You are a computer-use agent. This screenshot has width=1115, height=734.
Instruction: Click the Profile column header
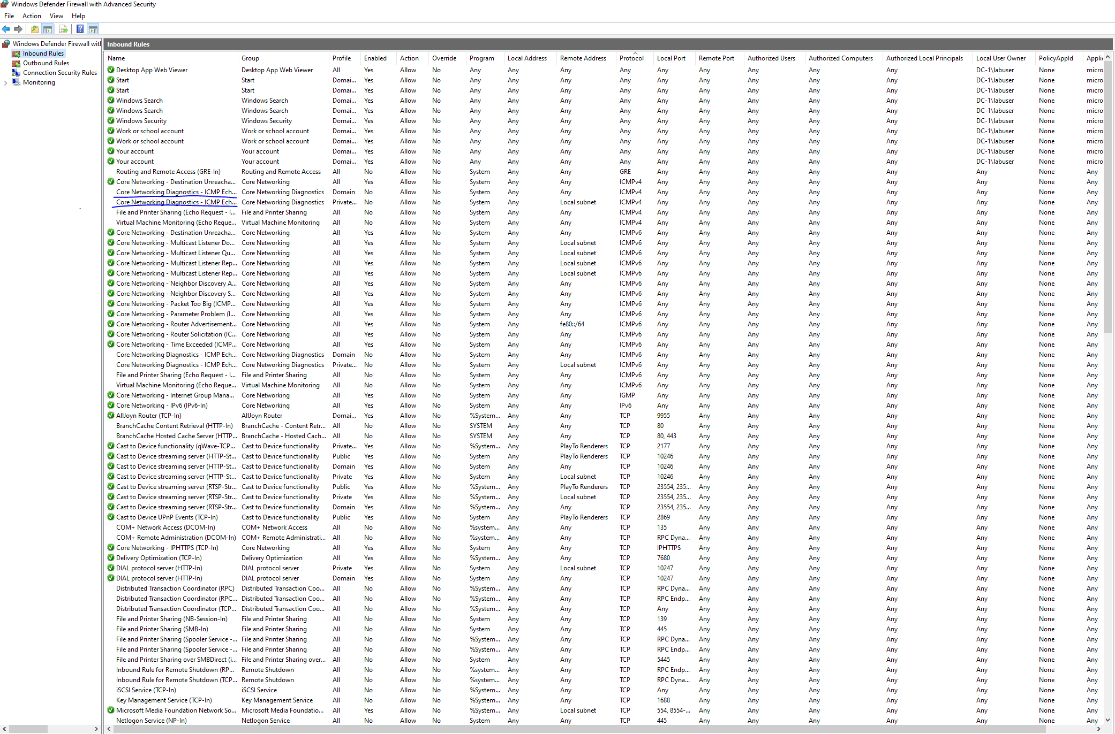tap(341, 58)
